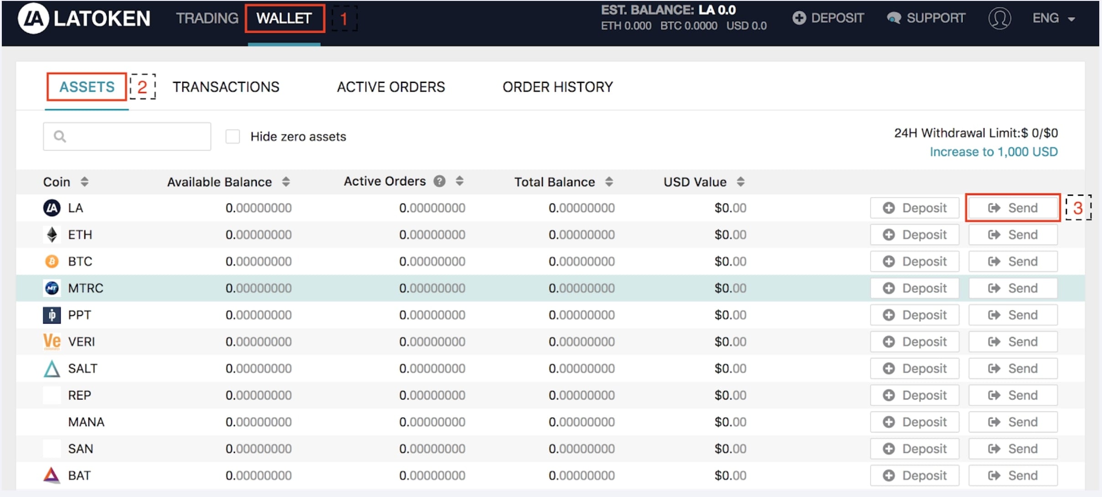Deposit BAT coin
The width and height of the screenshot is (1102, 497).
915,476
